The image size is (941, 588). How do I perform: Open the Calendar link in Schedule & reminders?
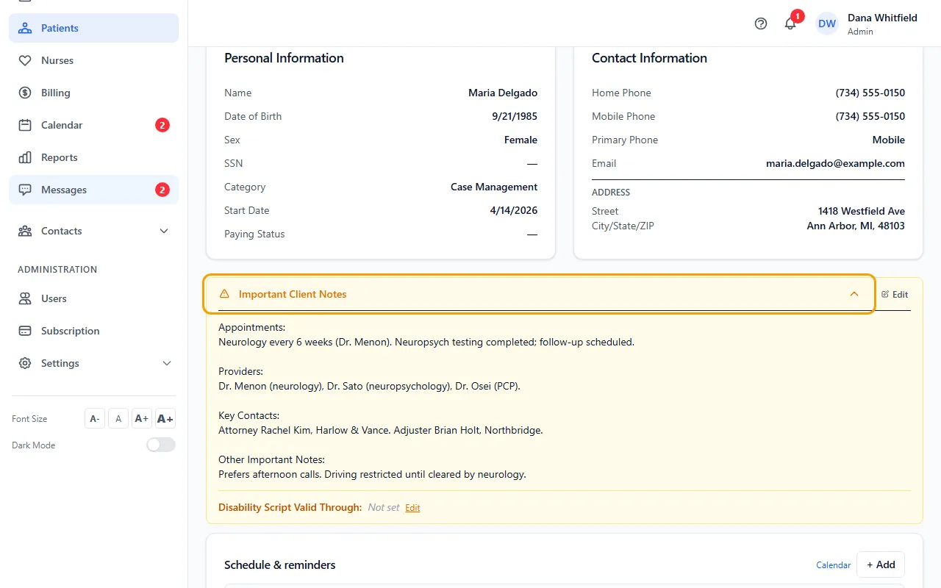click(834, 565)
